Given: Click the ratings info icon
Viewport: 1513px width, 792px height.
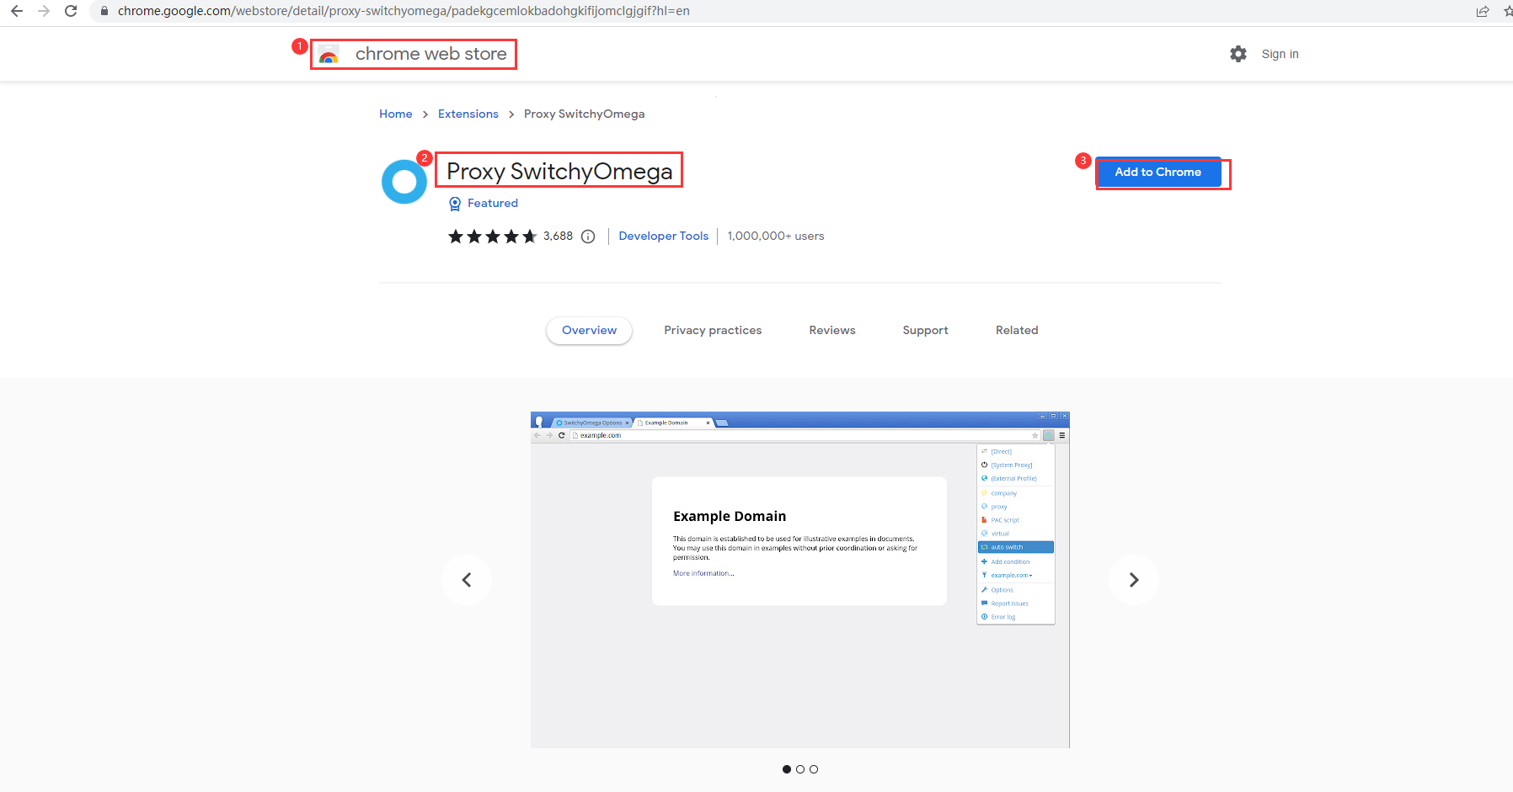Looking at the screenshot, I should coord(588,237).
